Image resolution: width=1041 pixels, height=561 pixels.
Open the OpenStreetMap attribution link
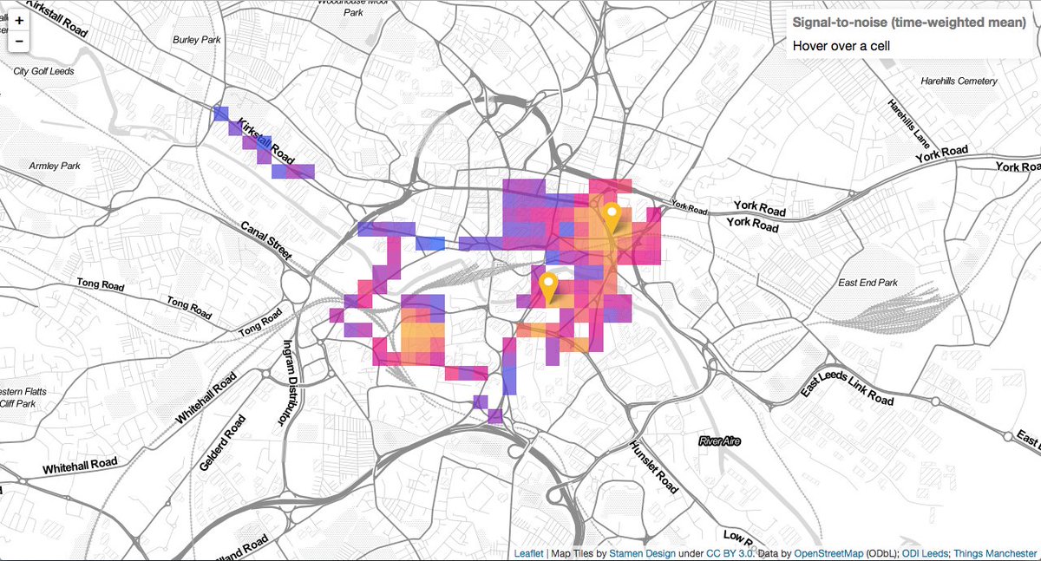click(830, 552)
